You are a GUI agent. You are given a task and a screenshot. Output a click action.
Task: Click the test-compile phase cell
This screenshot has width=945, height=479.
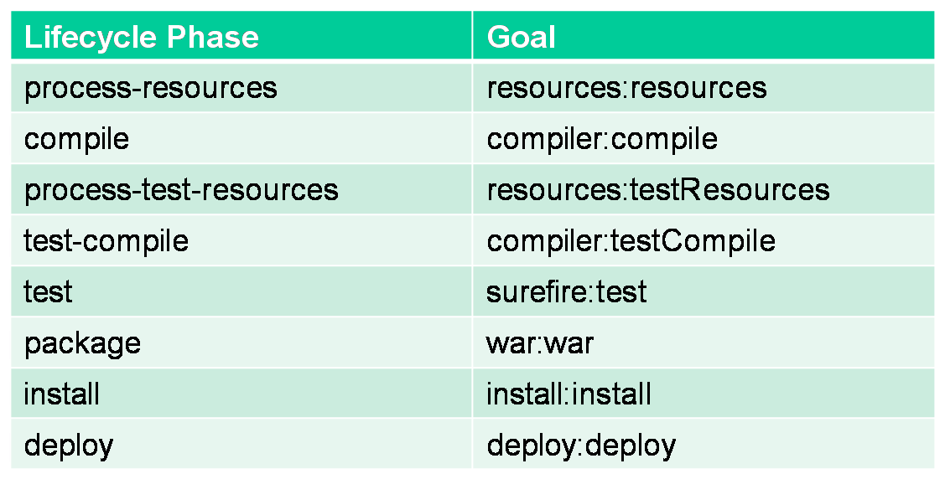106,241
